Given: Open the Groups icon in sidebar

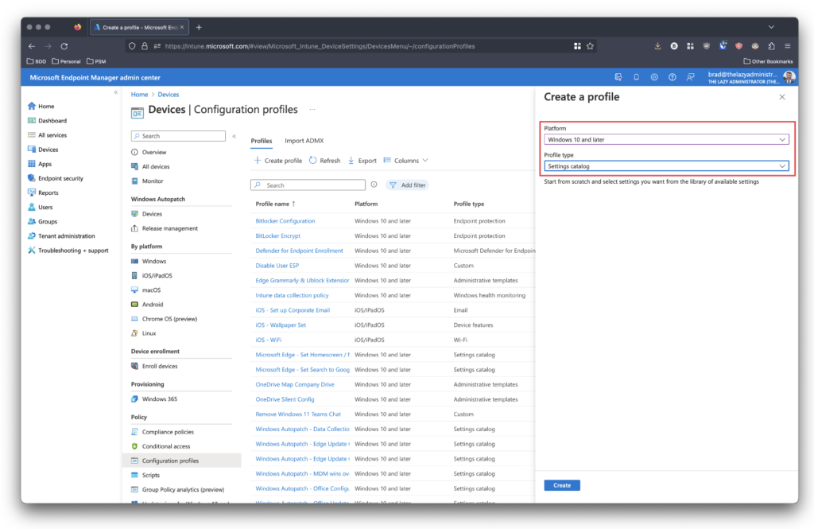Looking at the screenshot, I should point(32,221).
